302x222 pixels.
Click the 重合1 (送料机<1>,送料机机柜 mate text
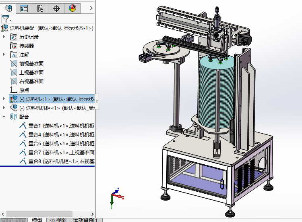[x=62, y=126]
